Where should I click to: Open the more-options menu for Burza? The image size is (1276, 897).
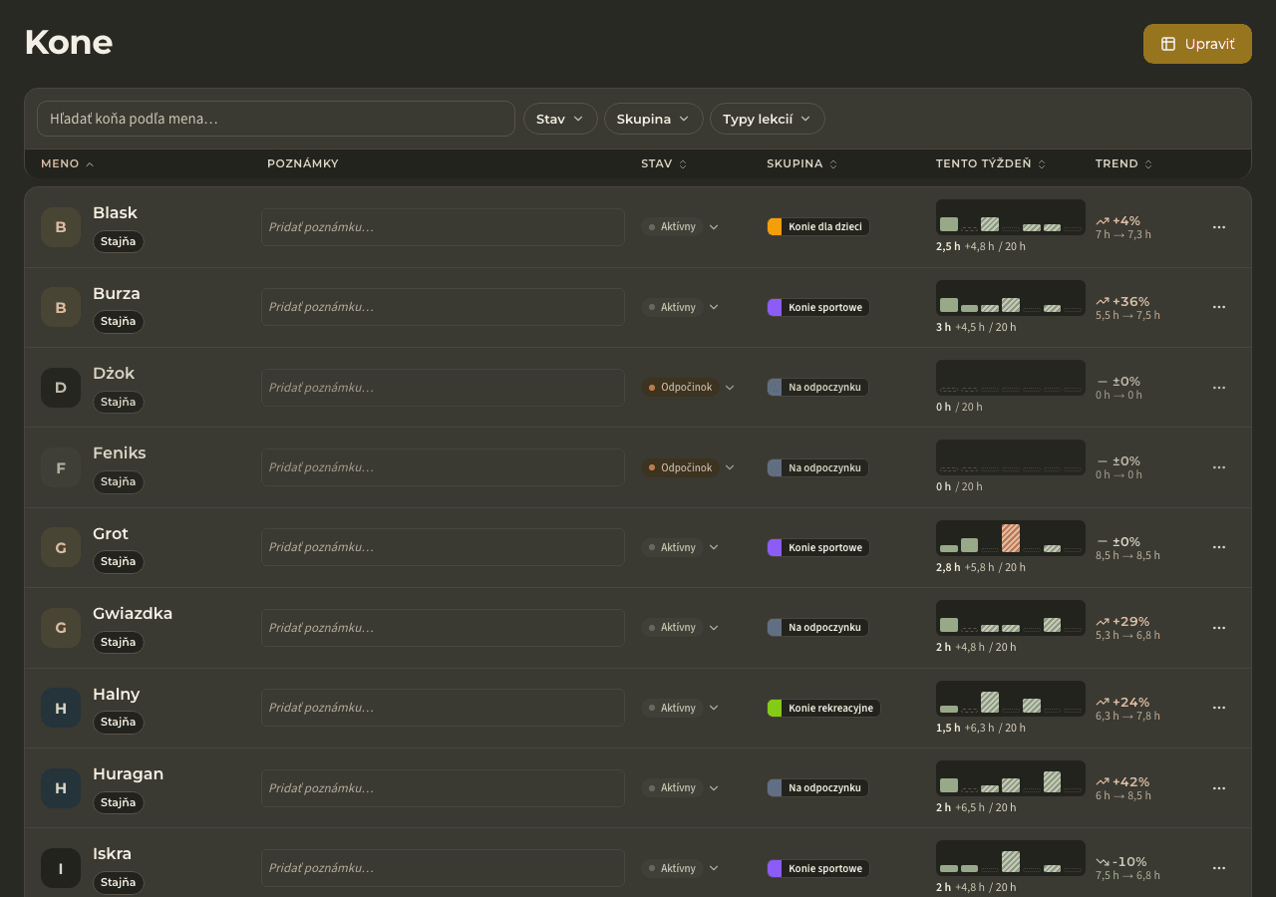(x=1219, y=307)
